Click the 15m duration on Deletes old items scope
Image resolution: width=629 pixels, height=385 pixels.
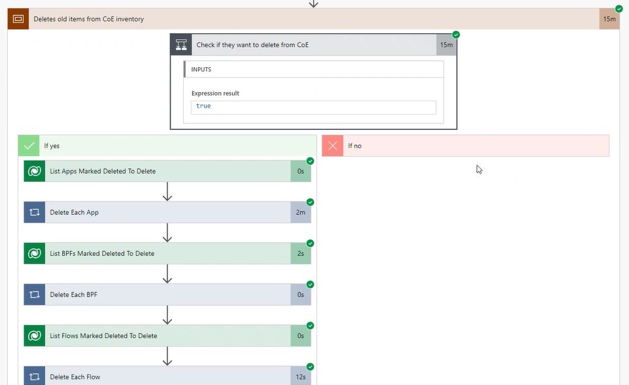coord(609,19)
